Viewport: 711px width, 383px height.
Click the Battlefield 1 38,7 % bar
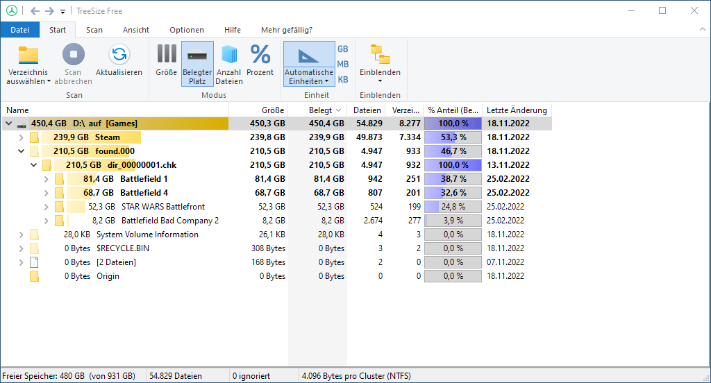coord(453,179)
